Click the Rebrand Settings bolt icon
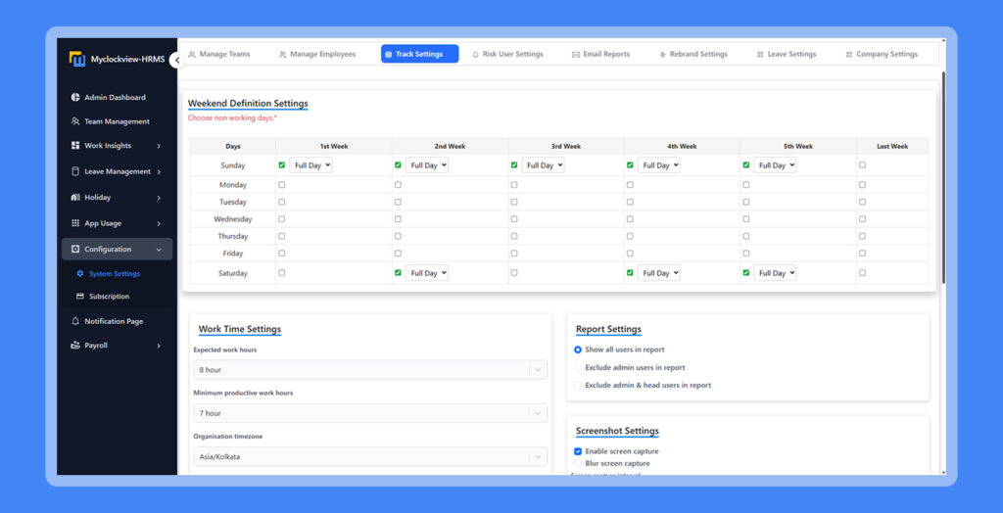The image size is (1003, 513). coord(663,55)
